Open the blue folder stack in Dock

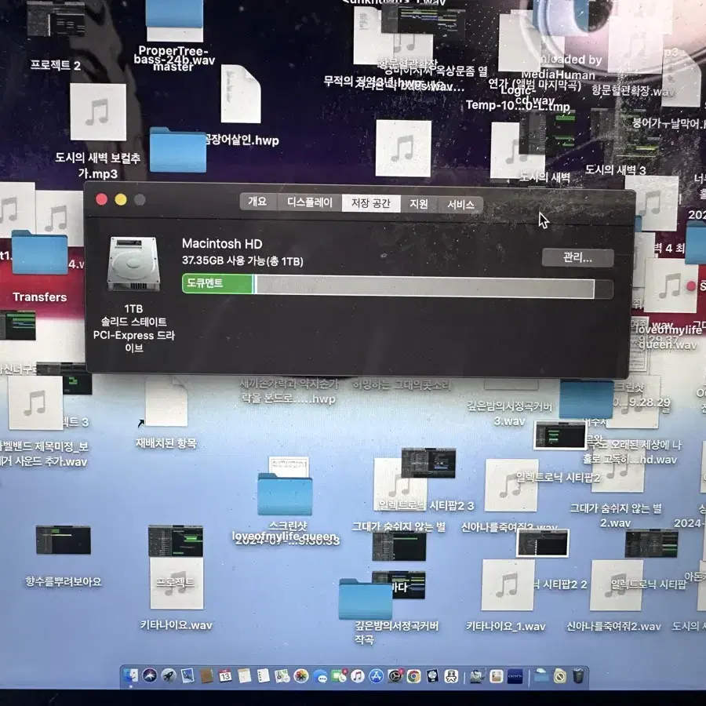pos(540,675)
